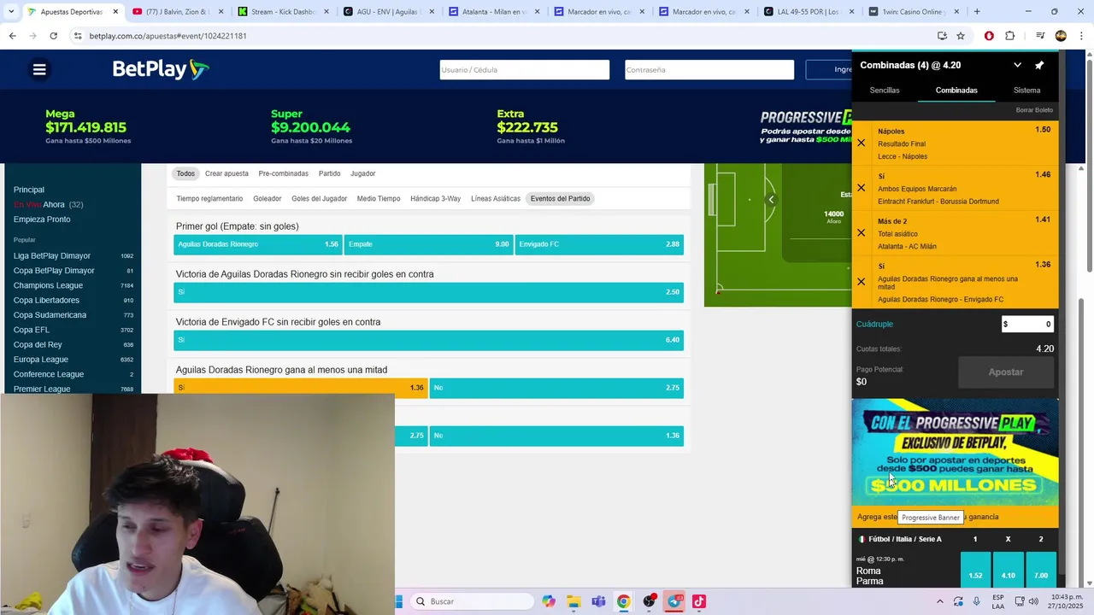This screenshot has width=1094, height=615.
Task: Select Líneas Asiáticas category
Action: [496, 198]
